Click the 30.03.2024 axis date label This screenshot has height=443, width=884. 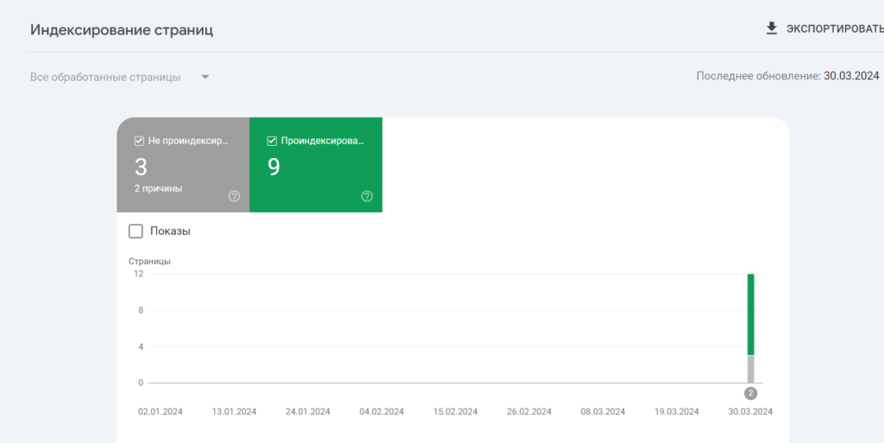(750, 412)
